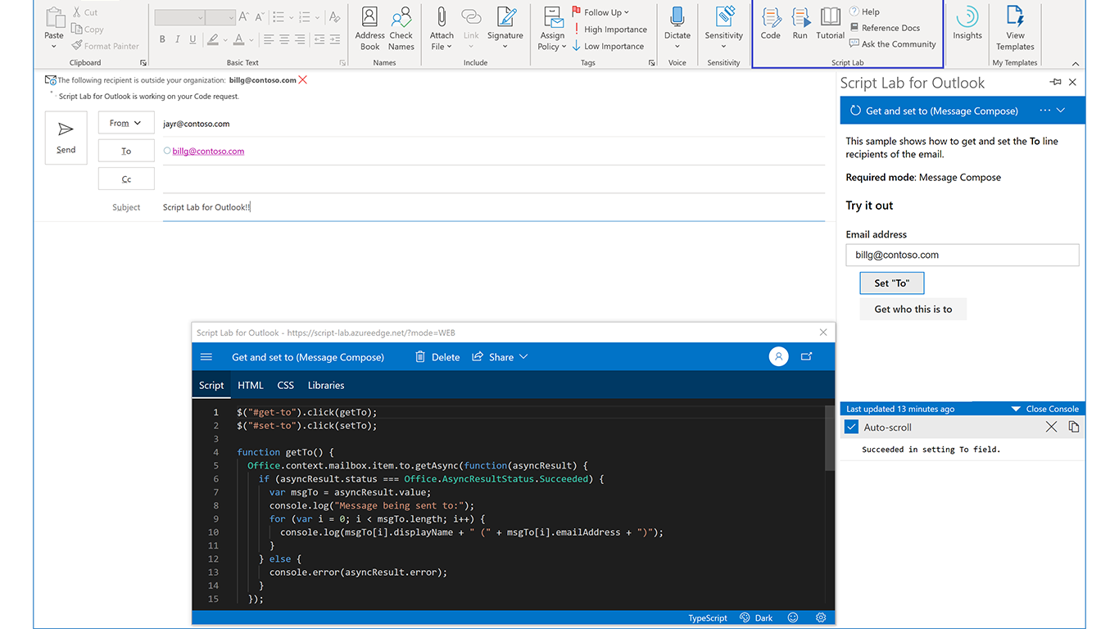1119x629 pixels.
Task: Click the Script Lab Run icon
Action: pyautogui.click(x=800, y=16)
